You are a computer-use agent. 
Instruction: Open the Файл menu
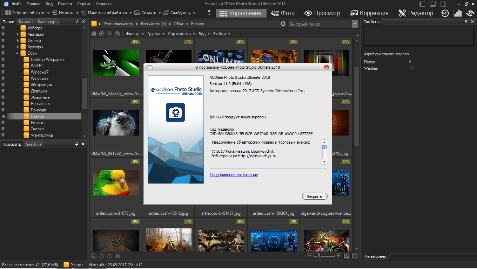pyautogui.click(x=16, y=4)
